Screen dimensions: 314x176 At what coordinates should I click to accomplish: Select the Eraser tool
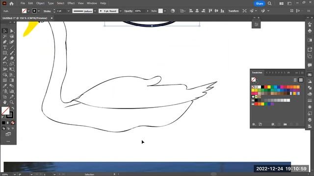click(12, 58)
